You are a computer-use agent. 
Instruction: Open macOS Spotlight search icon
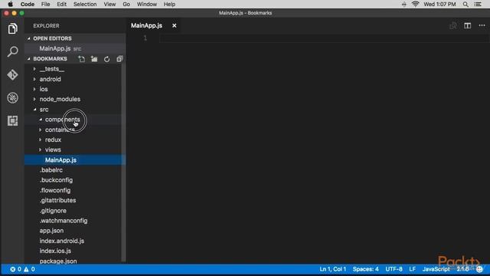[x=465, y=4]
